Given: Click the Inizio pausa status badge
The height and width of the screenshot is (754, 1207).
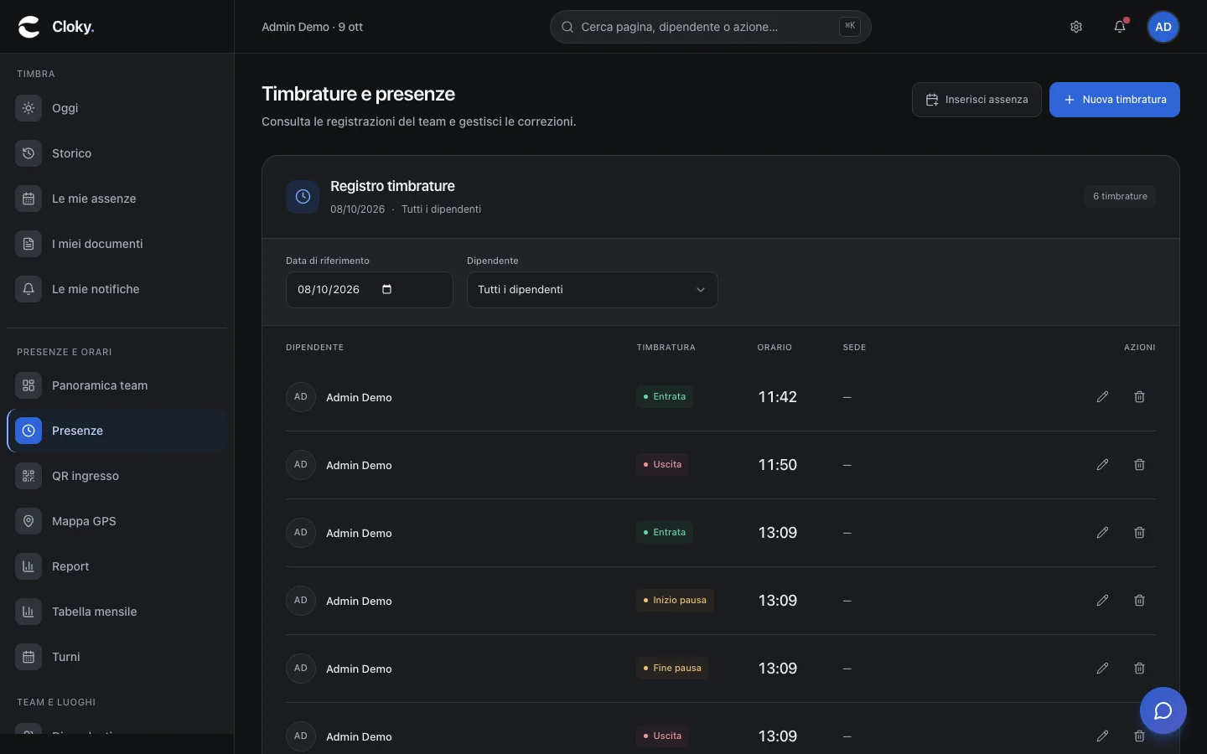Looking at the screenshot, I should [x=675, y=601].
